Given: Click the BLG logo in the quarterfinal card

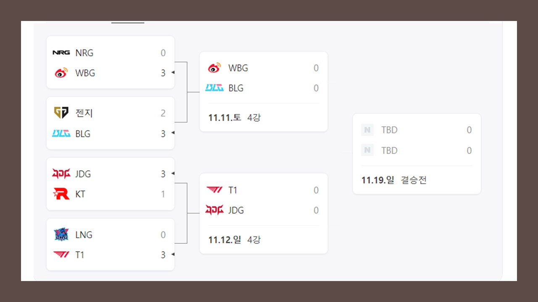Looking at the screenshot, I should point(61,133).
